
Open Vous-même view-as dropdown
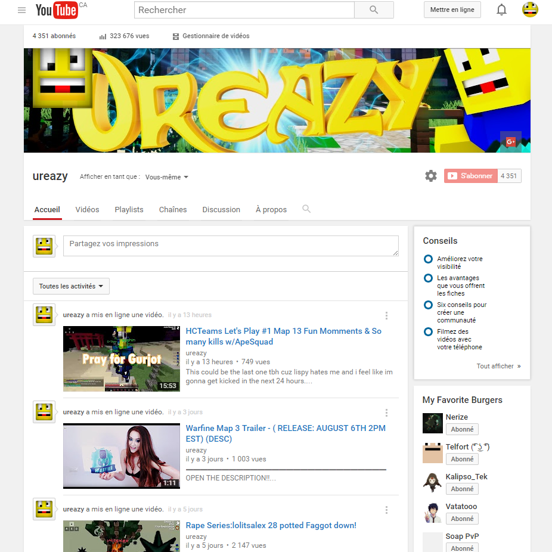click(x=167, y=177)
